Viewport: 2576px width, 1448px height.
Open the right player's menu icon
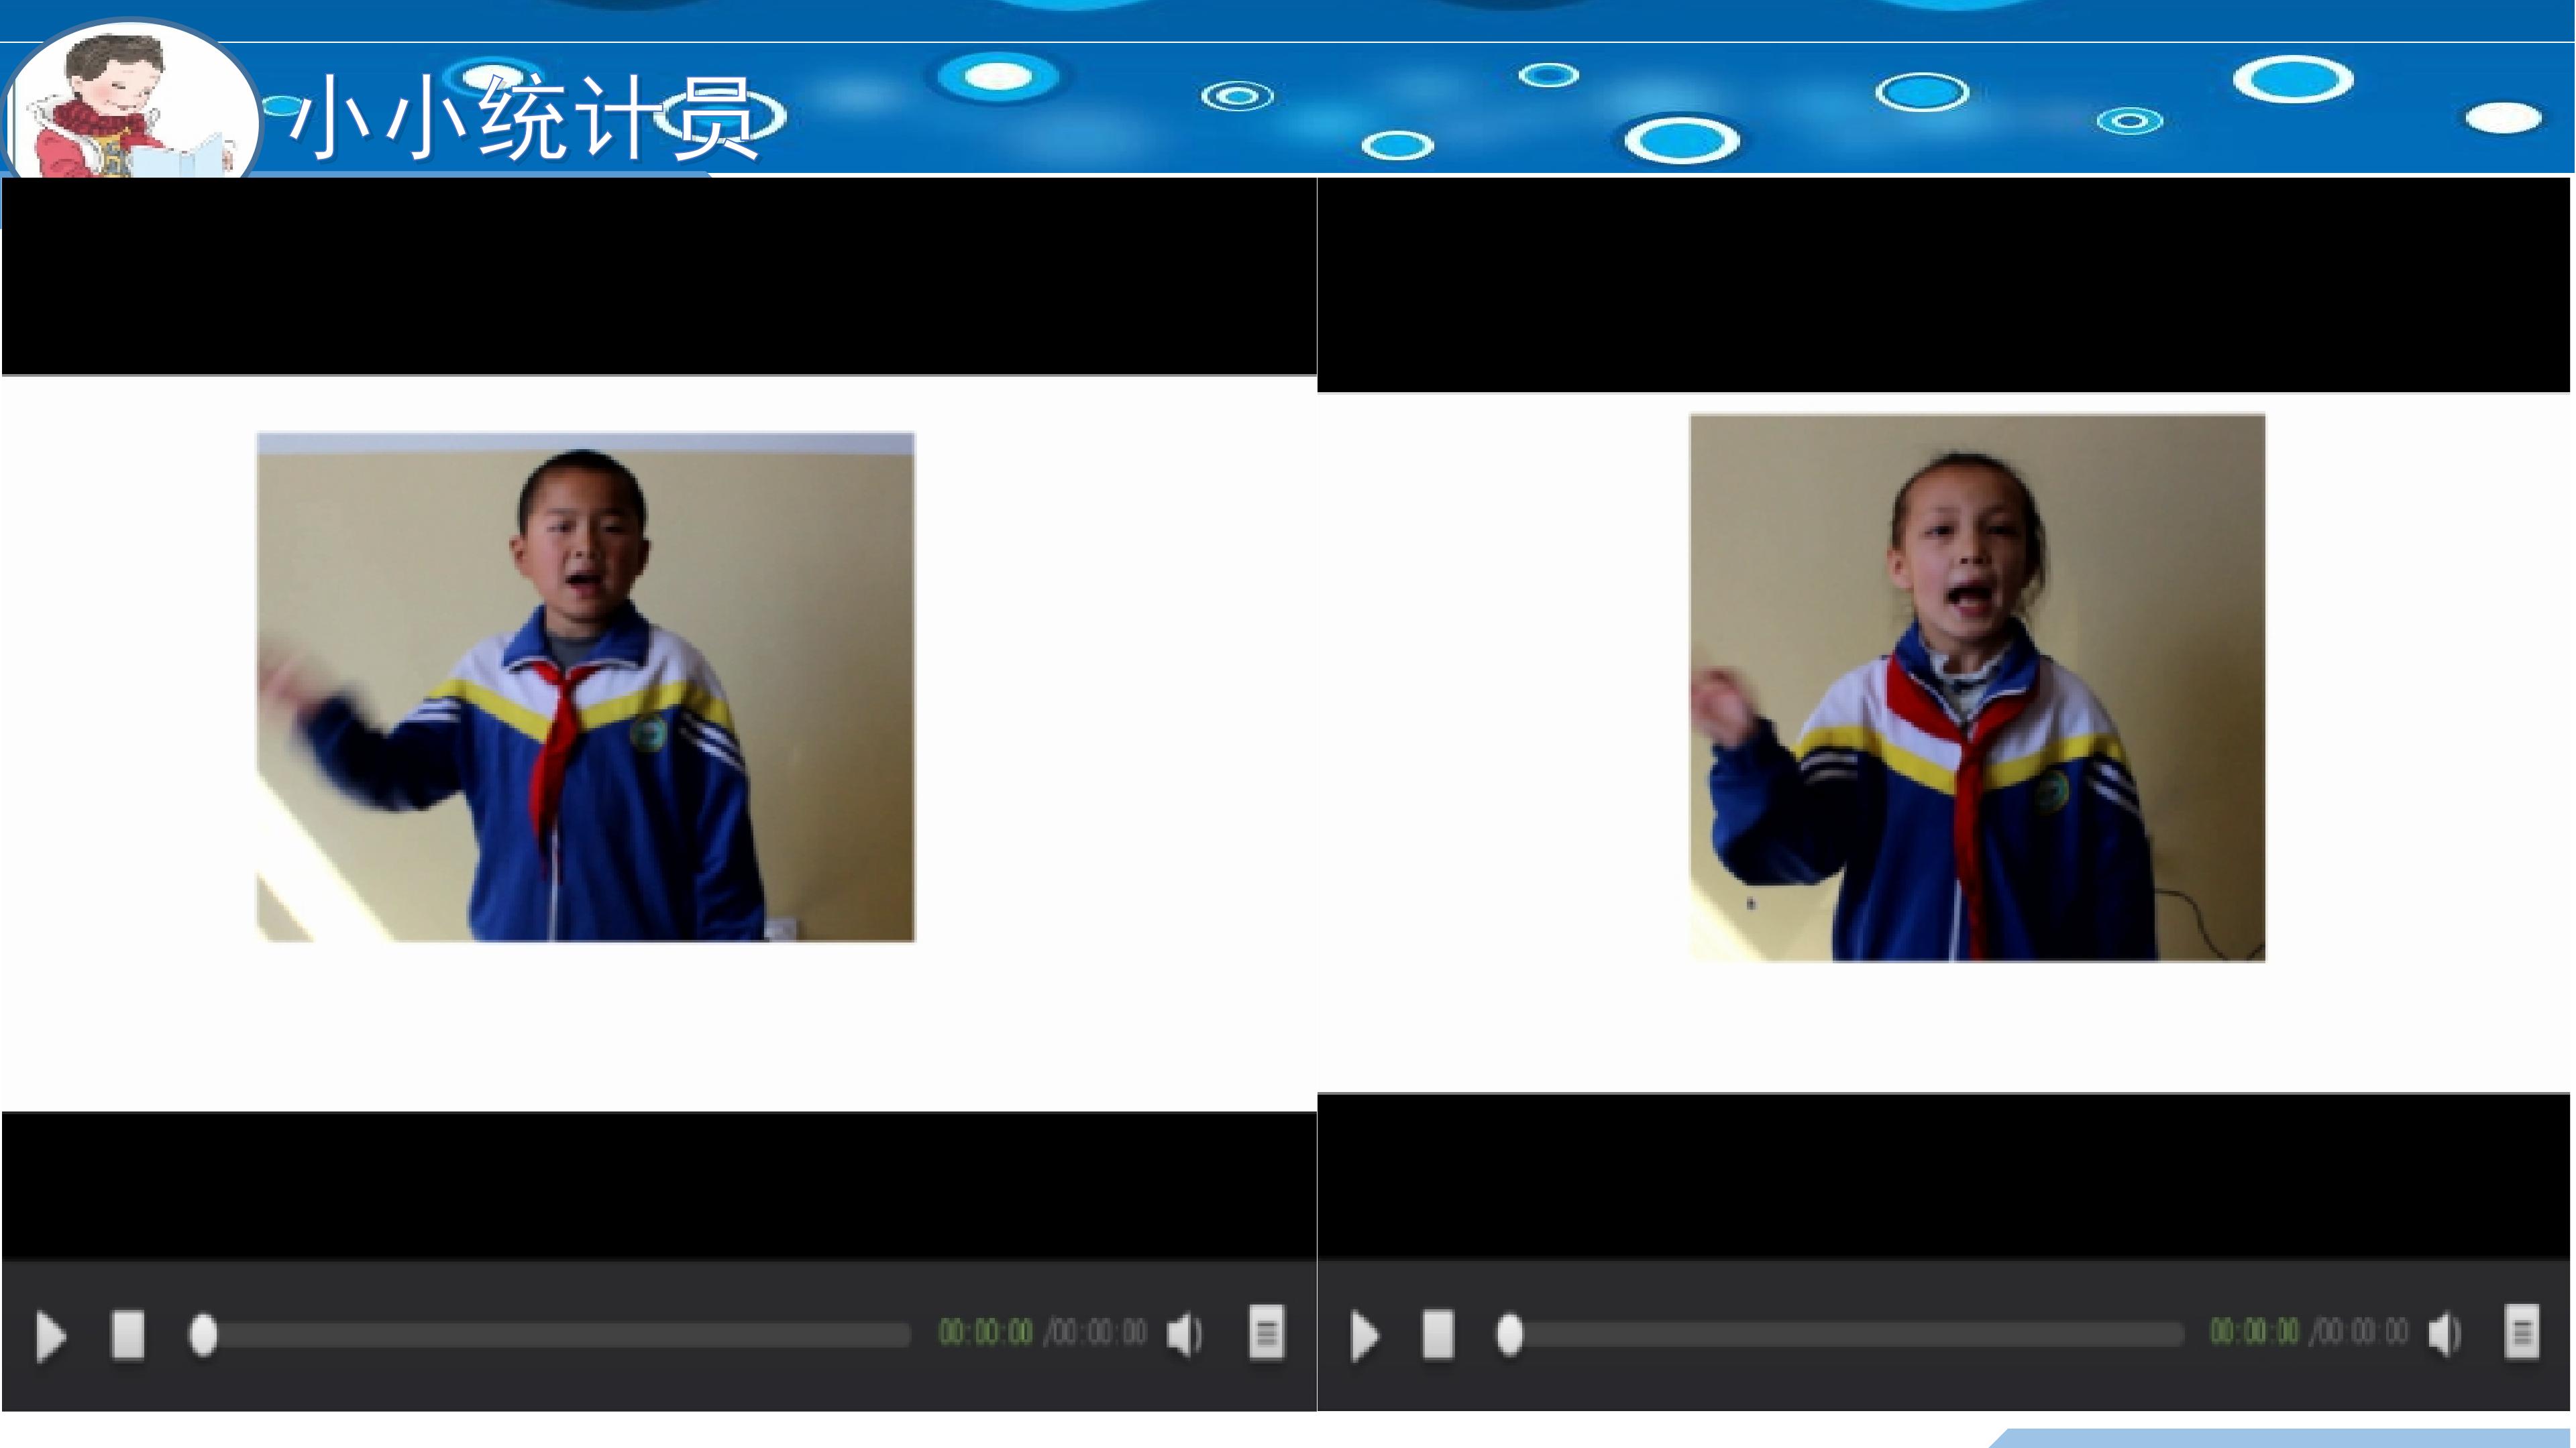pos(2521,1332)
